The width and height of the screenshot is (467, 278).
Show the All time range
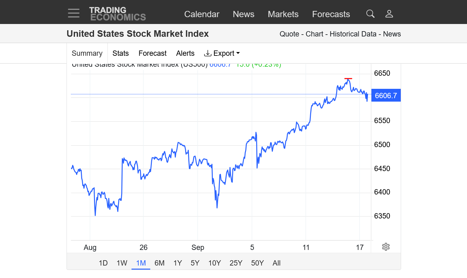276,263
